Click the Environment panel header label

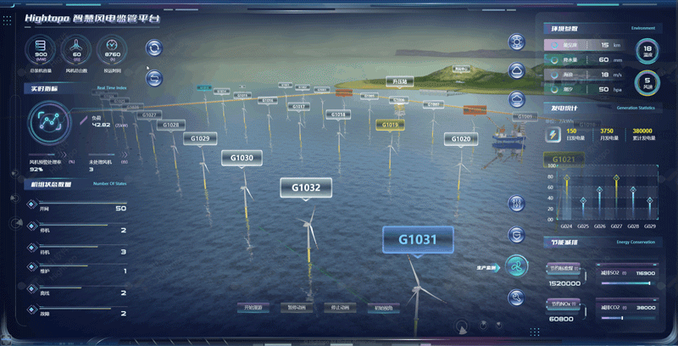pos(643,28)
